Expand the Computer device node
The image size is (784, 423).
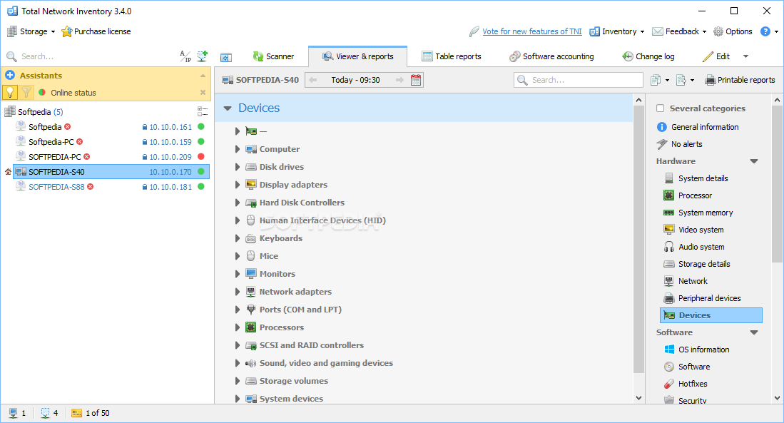point(238,149)
